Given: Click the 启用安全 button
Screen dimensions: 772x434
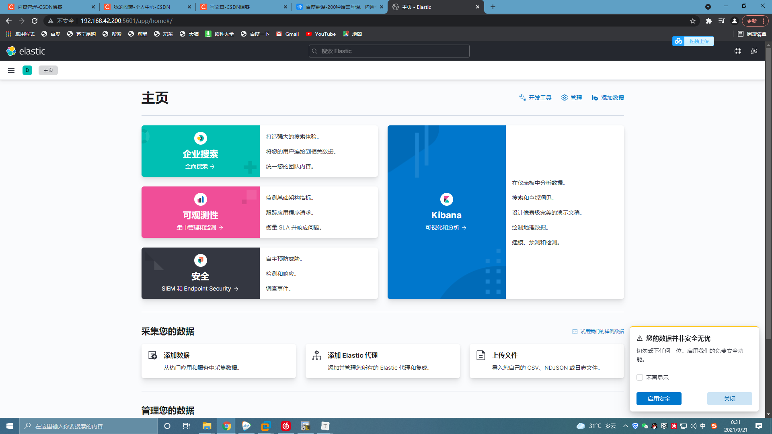Looking at the screenshot, I should pyautogui.click(x=659, y=399).
